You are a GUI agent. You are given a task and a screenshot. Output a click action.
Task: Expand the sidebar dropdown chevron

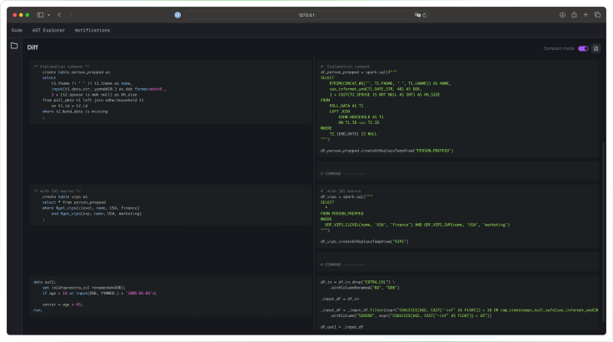[49, 15]
